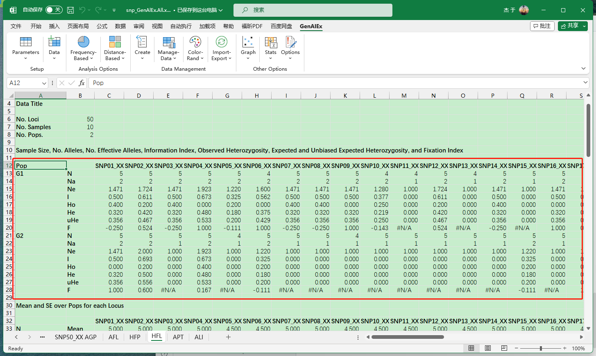Open the Parameters setup tool
Image resolution: width=596 pixels, height=356 pixels.
pyautogui.click(x=26, y=48)
